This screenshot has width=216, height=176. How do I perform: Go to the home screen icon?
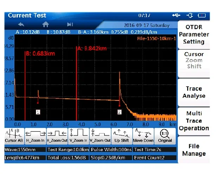click(x=45, y=25)
